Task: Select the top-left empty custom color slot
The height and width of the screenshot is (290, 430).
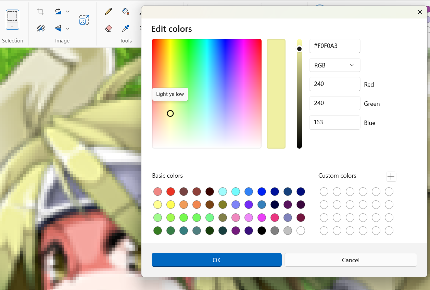Action: (x=324, y=192)
